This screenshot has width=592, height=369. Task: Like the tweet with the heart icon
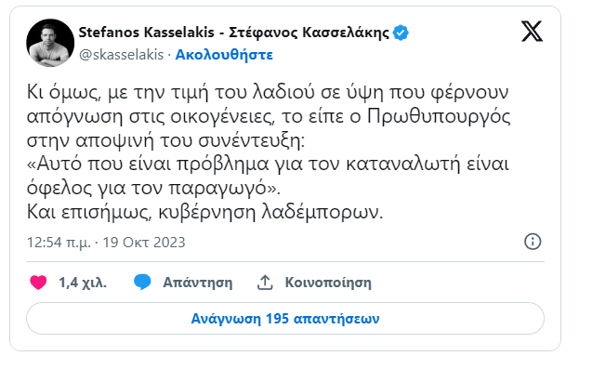pos(38,283)
